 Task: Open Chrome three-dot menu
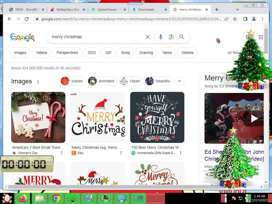tap(262, 19)
